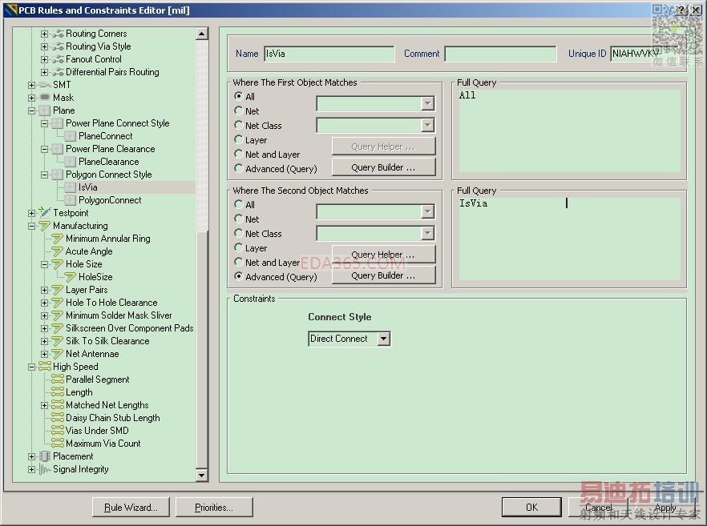This screenshot has height=526, width=707.
Task: Click the Mask category icon
Action: point(44,98)
